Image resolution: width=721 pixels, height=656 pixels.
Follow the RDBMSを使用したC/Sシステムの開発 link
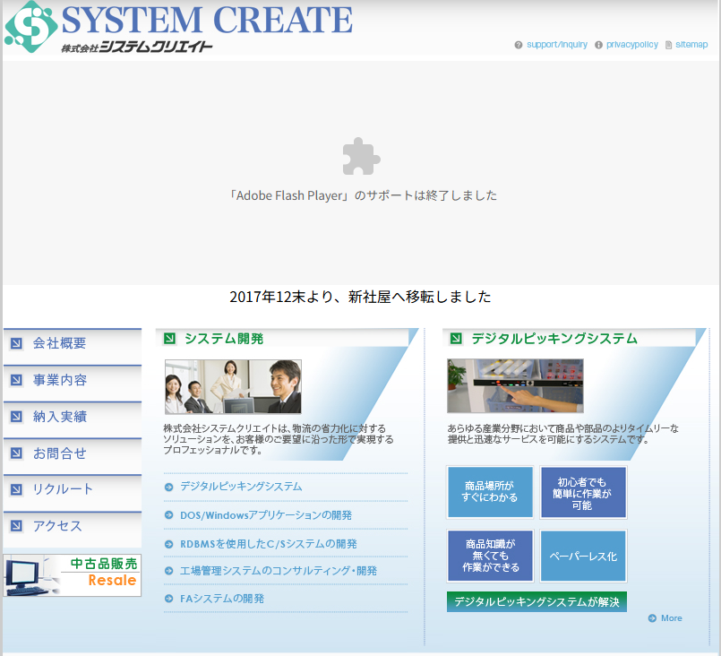click(269, 544)
